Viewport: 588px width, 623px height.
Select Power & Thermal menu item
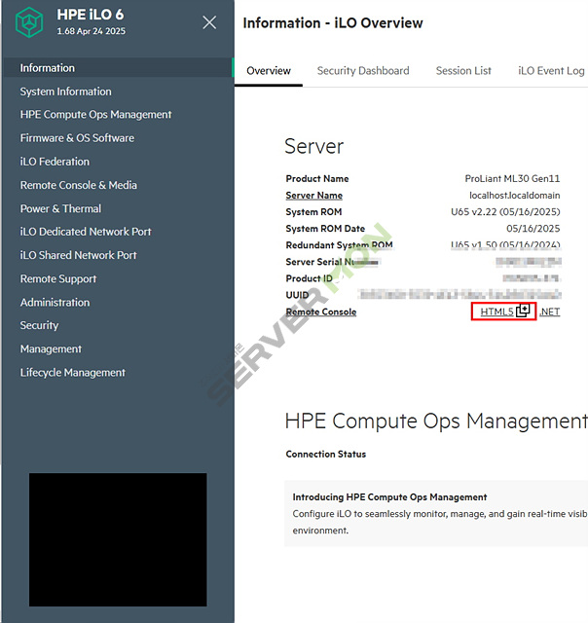[x=60, y=208]
